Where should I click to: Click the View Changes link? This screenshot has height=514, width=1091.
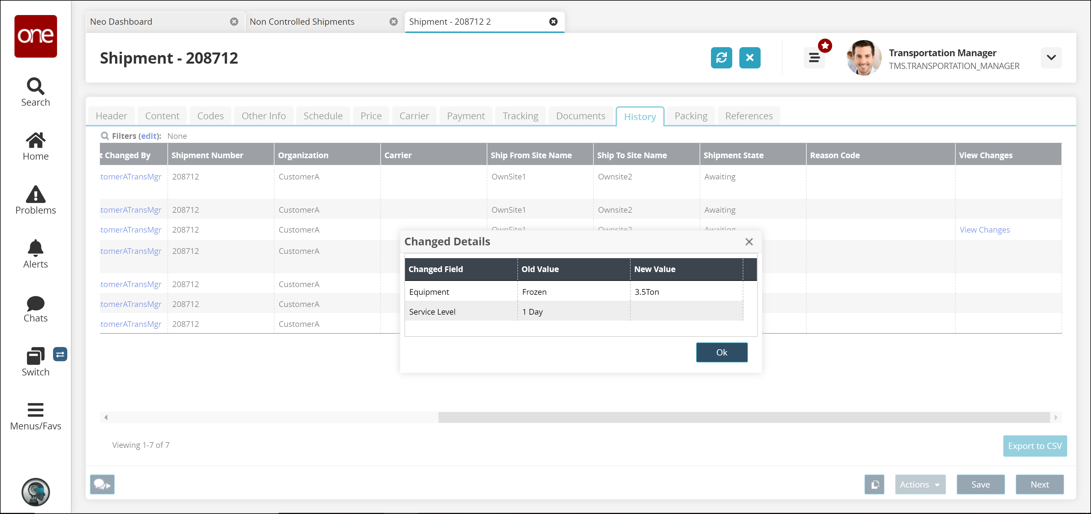pyautogui.click(x=984, y=230)
